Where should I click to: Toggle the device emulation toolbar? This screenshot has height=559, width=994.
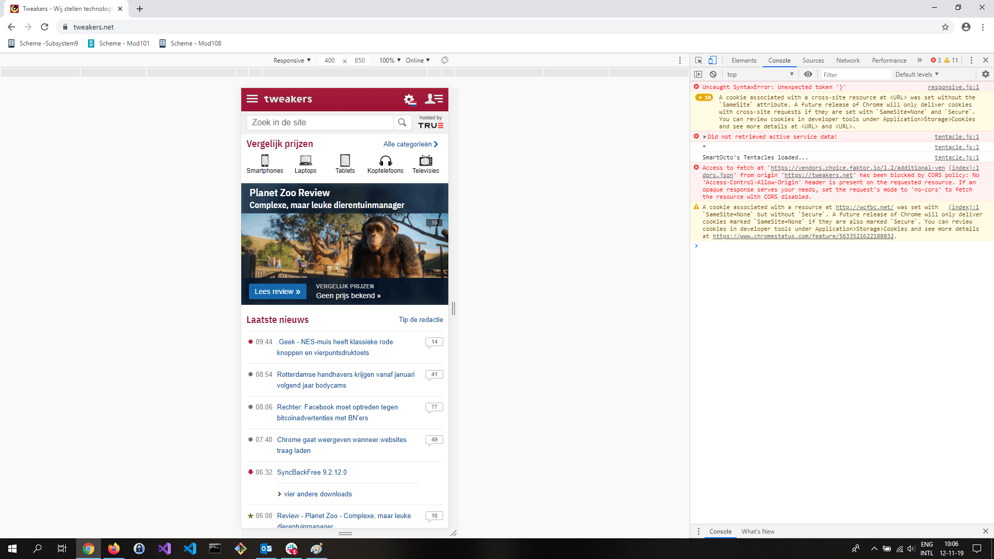point(713,60)
